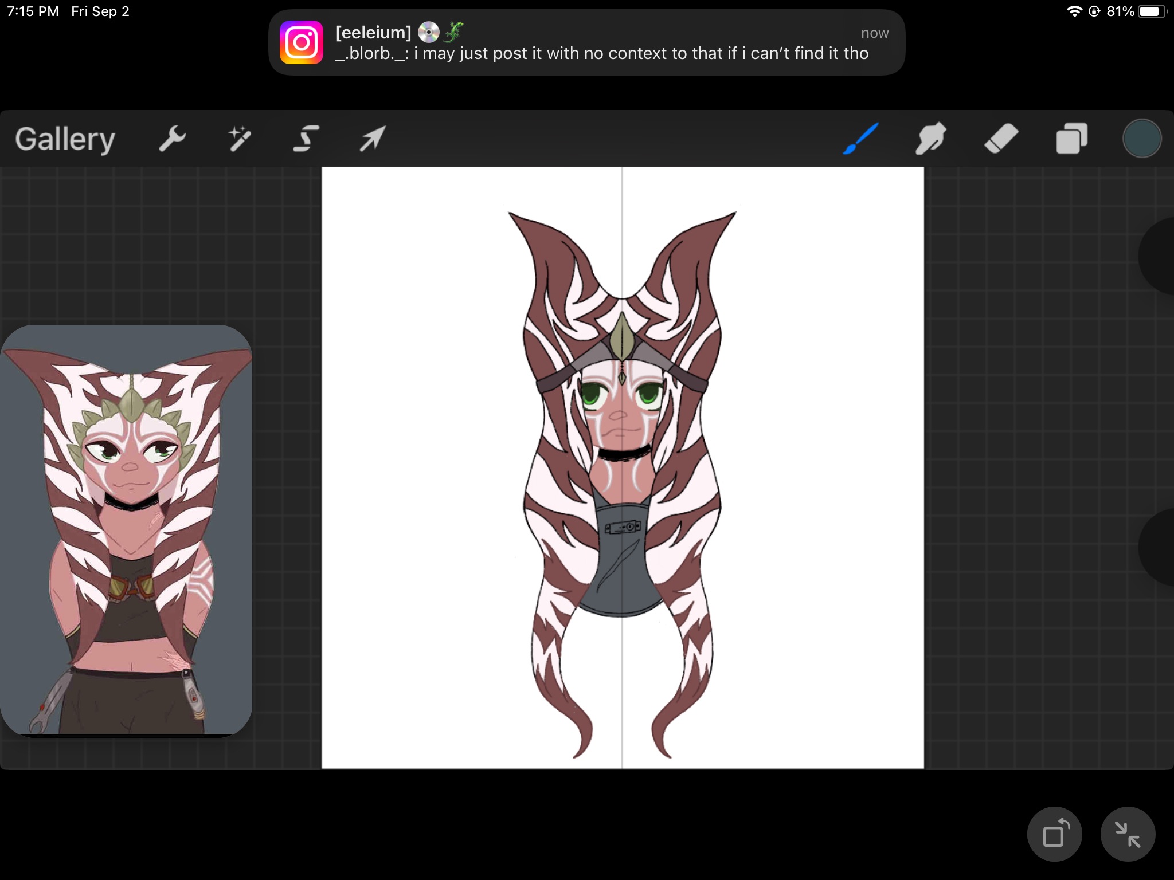
Task: Open the Layers panel
Action: (x=1071, y=139)
